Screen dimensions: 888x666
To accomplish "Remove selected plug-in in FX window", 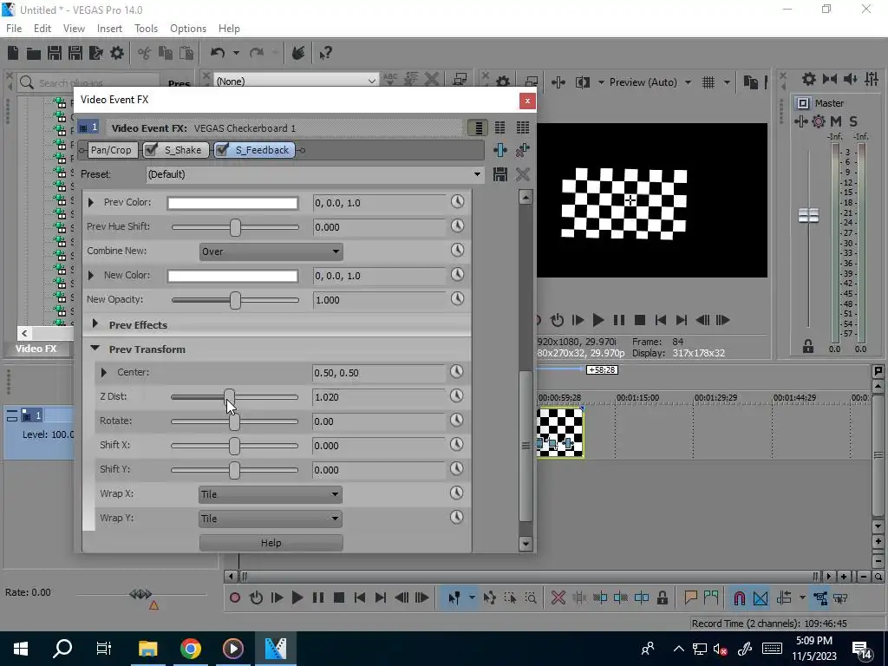I will 522,150.
